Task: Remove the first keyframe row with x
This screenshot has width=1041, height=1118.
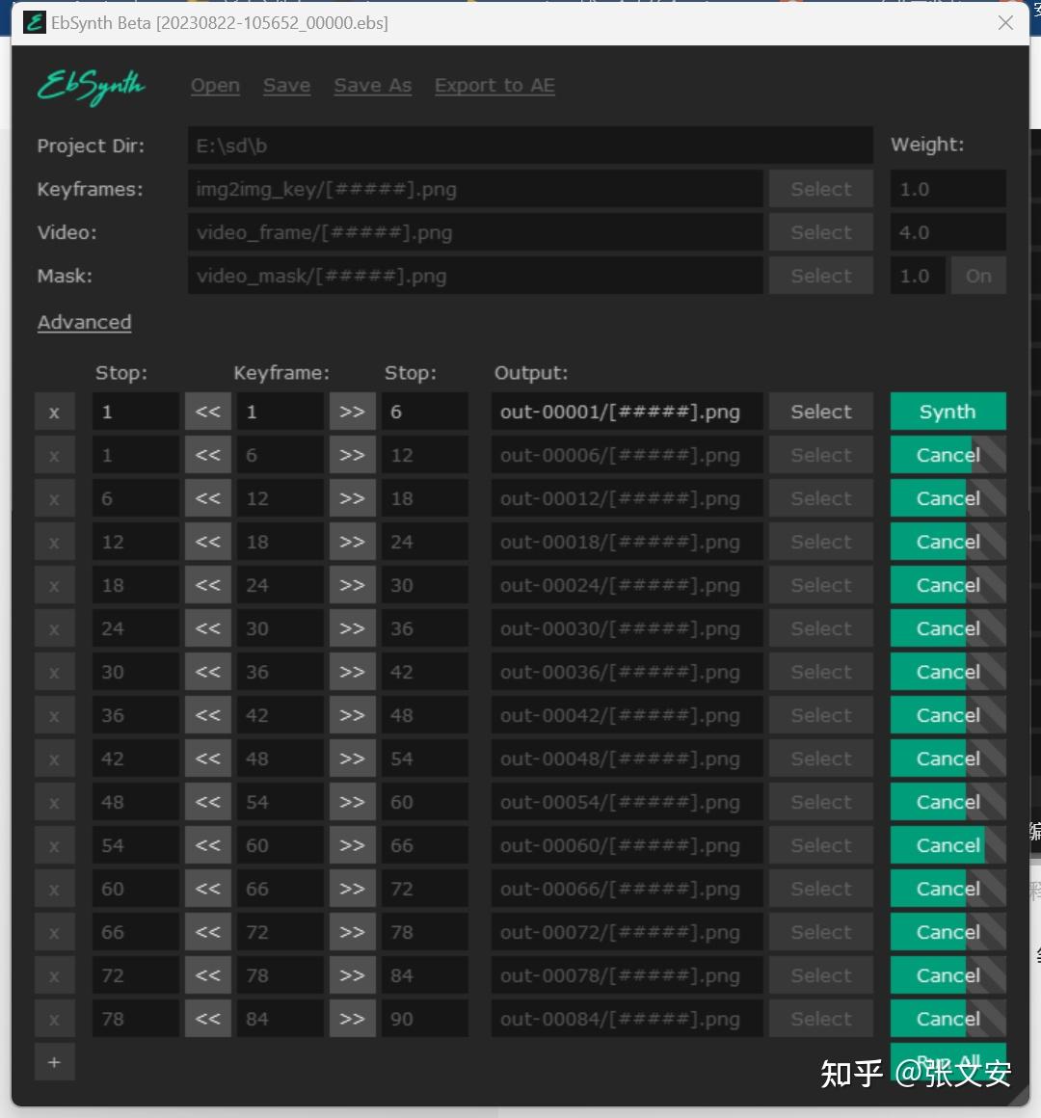Action: [x=54, y=413]
